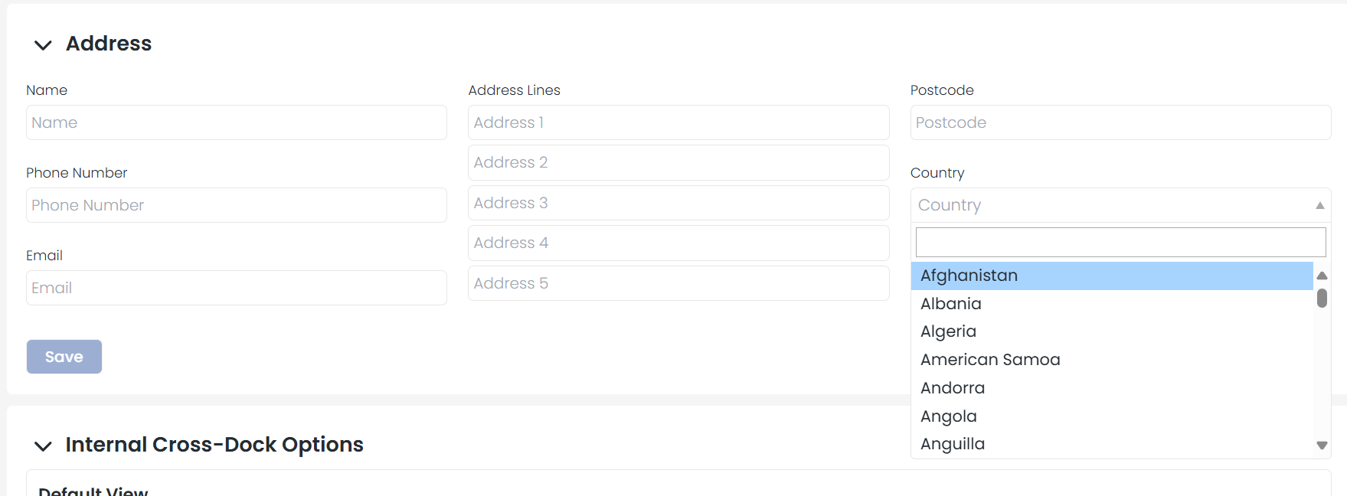The width and height of the screenshot is (1347, 496).
Task: Focus the Address 1 field
Action: tap(678, 122)
